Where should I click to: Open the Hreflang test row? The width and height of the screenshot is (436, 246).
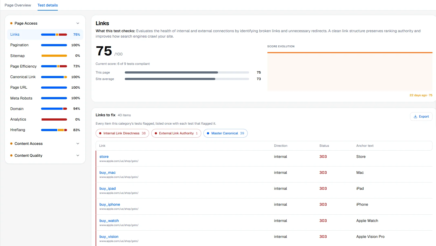click(45, 130)
